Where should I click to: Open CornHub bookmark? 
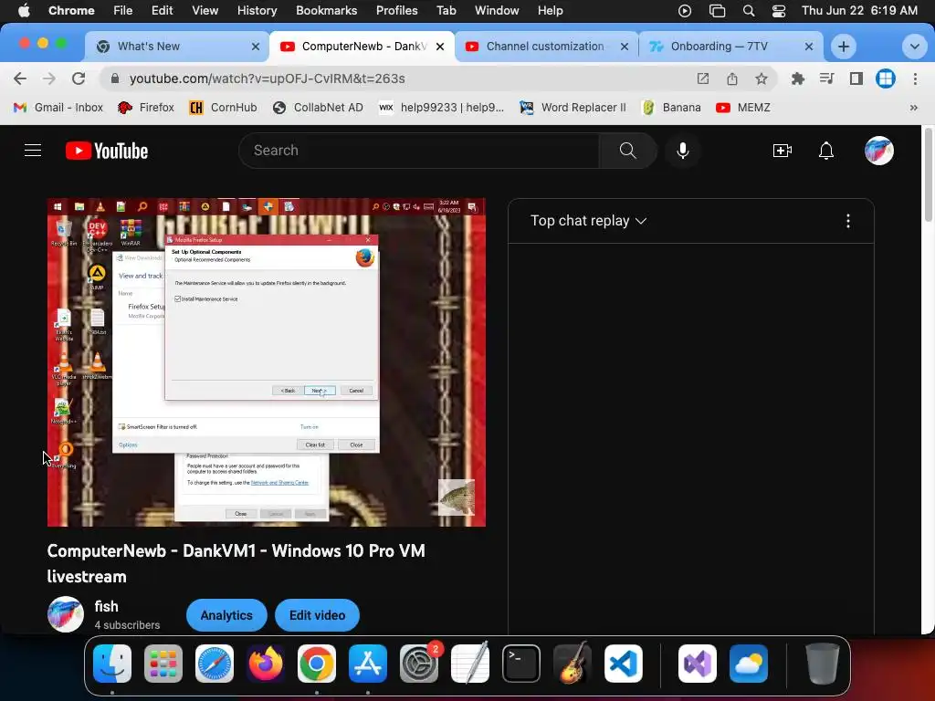click(223, 108)
